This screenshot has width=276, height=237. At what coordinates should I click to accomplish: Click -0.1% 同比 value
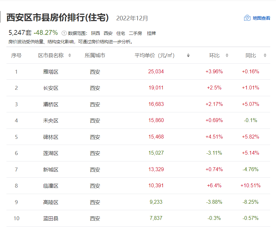tap(251, 120)
